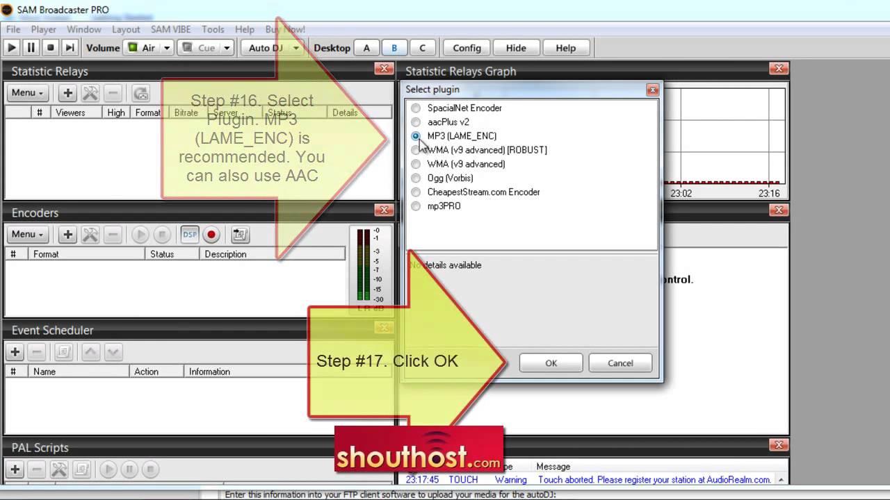The image size is (890, 500).
Task: Add a new encoder with the plus icon
Action: click(x=67, y=234)
